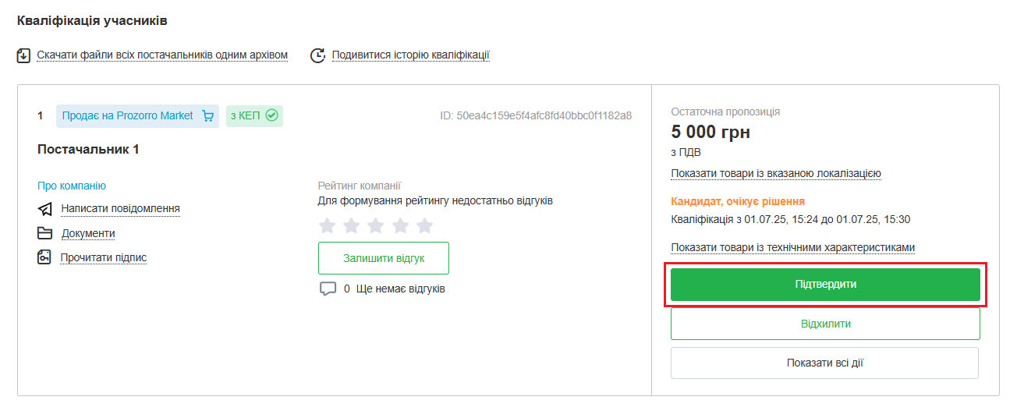Click the download archive icon
Viewport: 1010px width, 418px height.
point(23,55)
